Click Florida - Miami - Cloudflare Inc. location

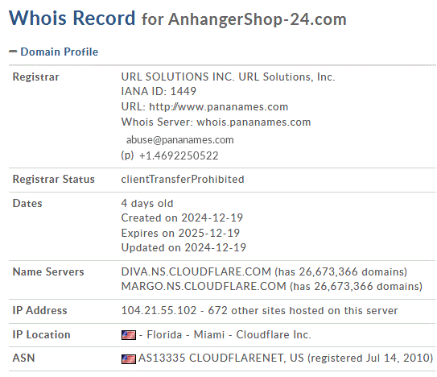tap(229, 334)
